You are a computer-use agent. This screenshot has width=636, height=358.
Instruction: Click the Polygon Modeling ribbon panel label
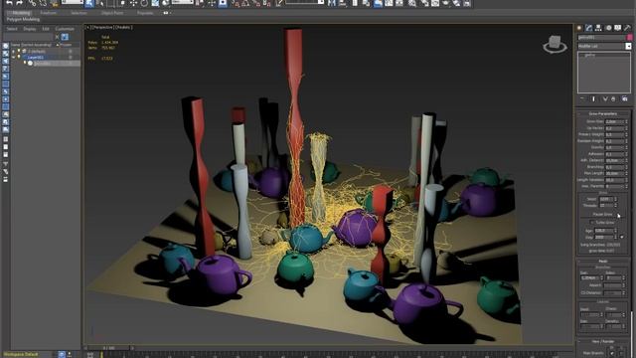pyautogui.click(x=23, y=19)
